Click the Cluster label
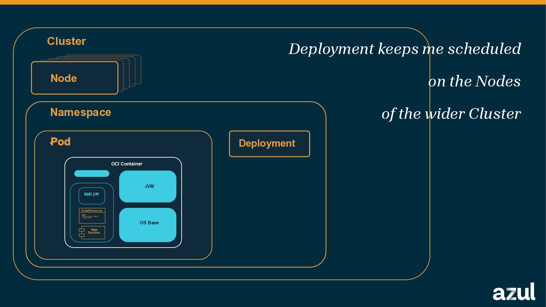This screenshot has width=546, height=307. click(x=67, y=42)
